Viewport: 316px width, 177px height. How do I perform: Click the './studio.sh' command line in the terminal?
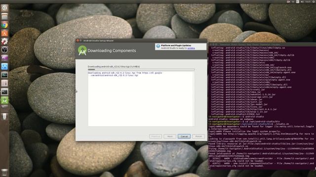[249, 124]
